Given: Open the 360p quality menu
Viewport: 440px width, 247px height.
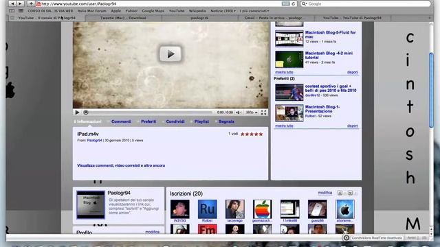Looking at the screenshot, I should [252, 113].
